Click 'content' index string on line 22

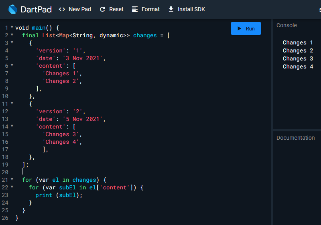pos(115,187)
